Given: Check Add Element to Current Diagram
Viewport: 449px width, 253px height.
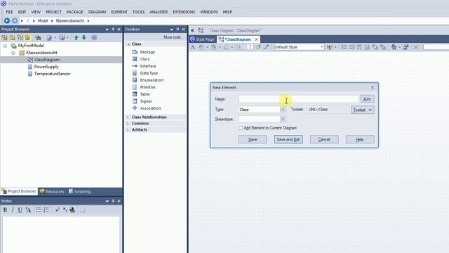Looking at the screenshot, I should pos(241,128).
